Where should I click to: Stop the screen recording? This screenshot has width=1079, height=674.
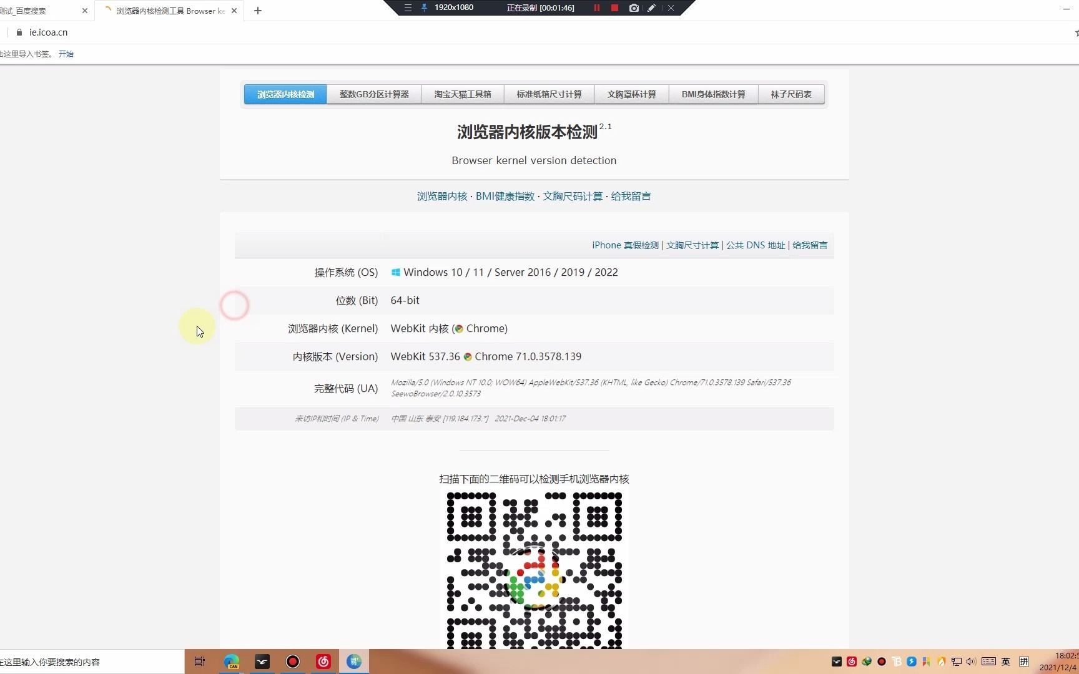(614, 7)
